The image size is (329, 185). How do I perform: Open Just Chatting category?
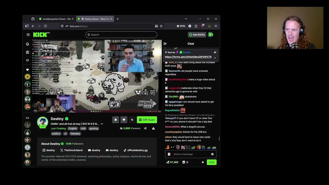[58, 128]
